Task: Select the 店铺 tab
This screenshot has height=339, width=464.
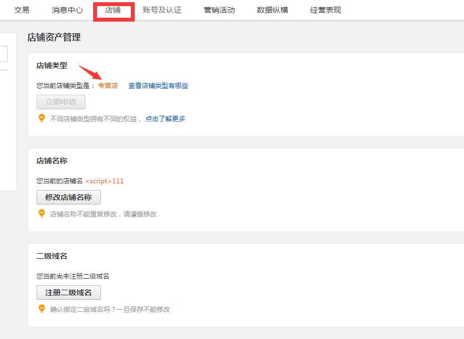Action: [x=113, y=10]
